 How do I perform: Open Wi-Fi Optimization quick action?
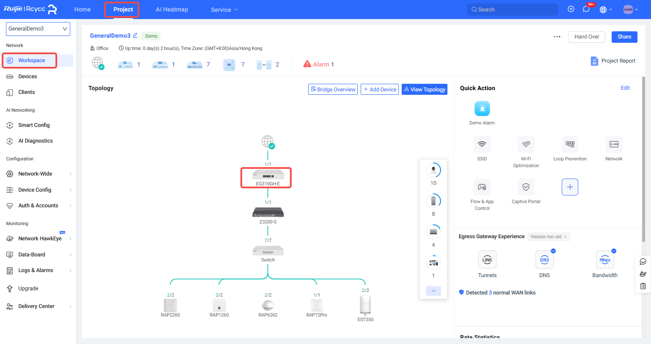tap(526, 145)
